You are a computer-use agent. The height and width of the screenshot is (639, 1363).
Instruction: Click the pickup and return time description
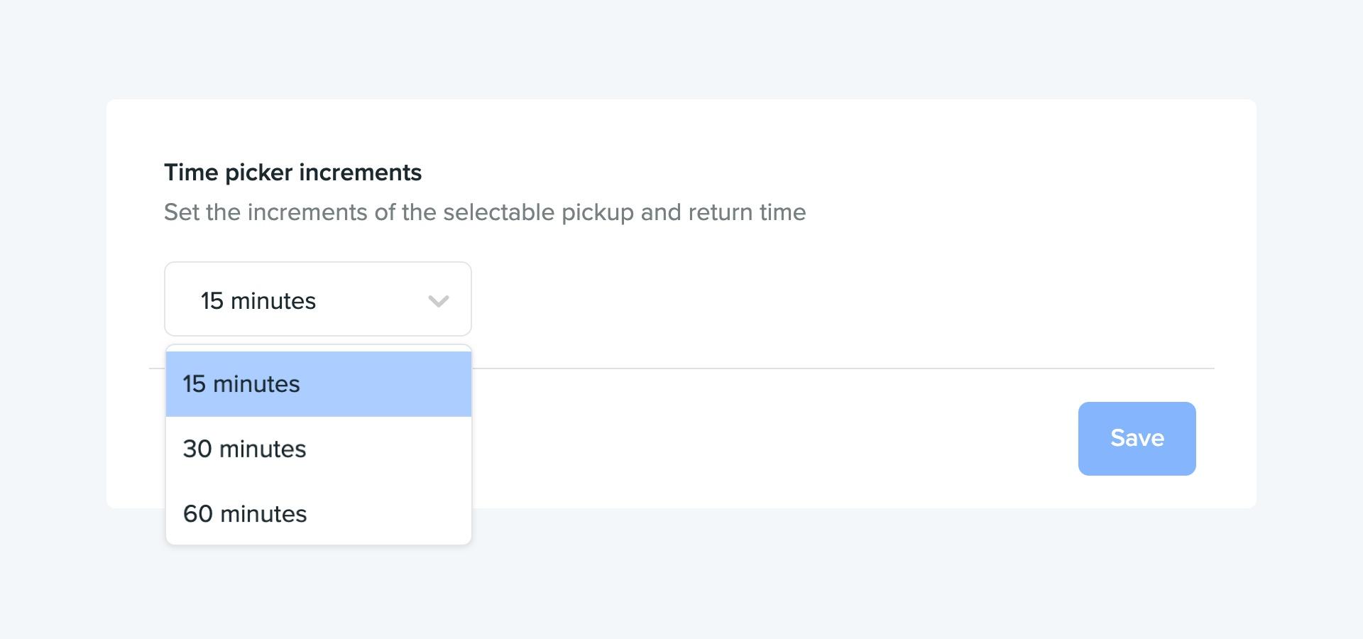click(485, 212)
